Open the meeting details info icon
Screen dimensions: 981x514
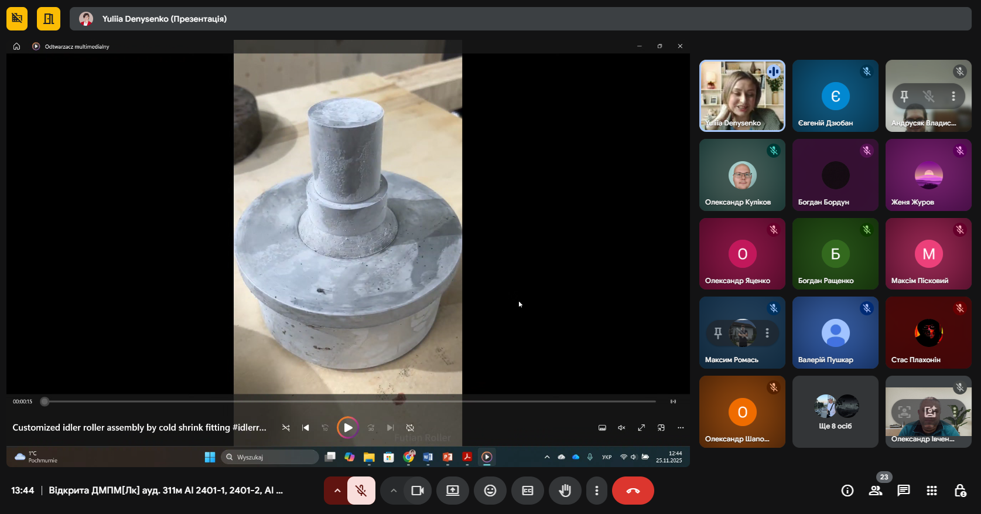click(x=847, y=491)
